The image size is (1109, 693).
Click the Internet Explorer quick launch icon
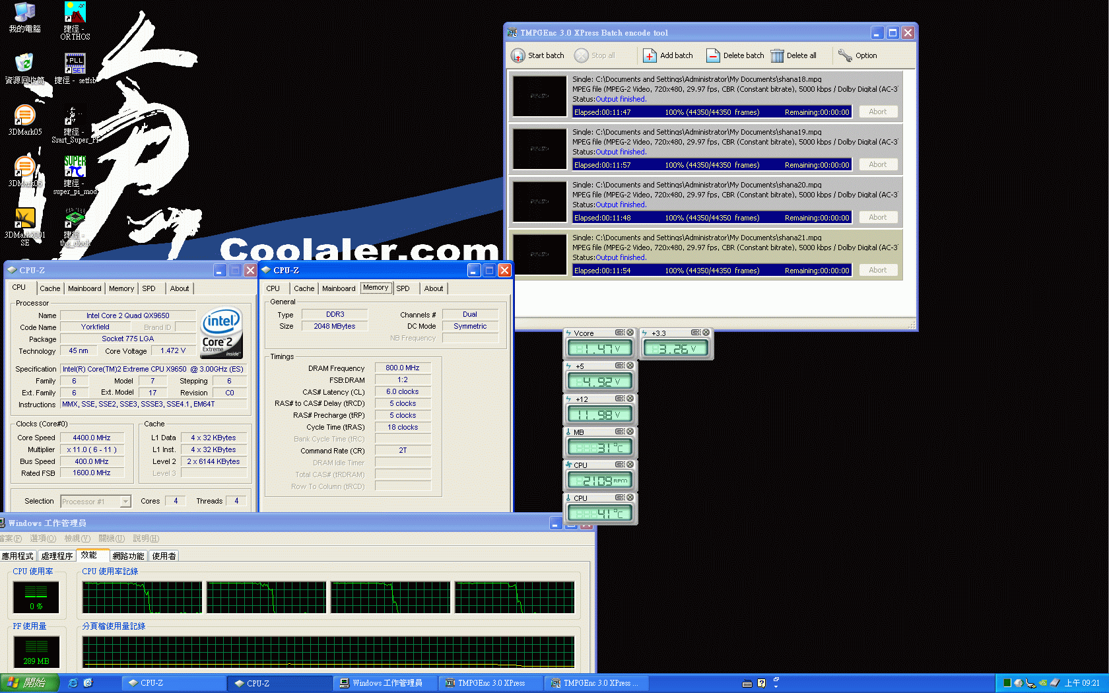click(x=73, y=683)
